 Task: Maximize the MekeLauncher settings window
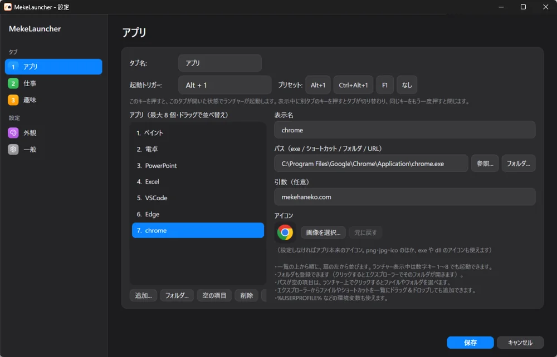tap(523, 7)
